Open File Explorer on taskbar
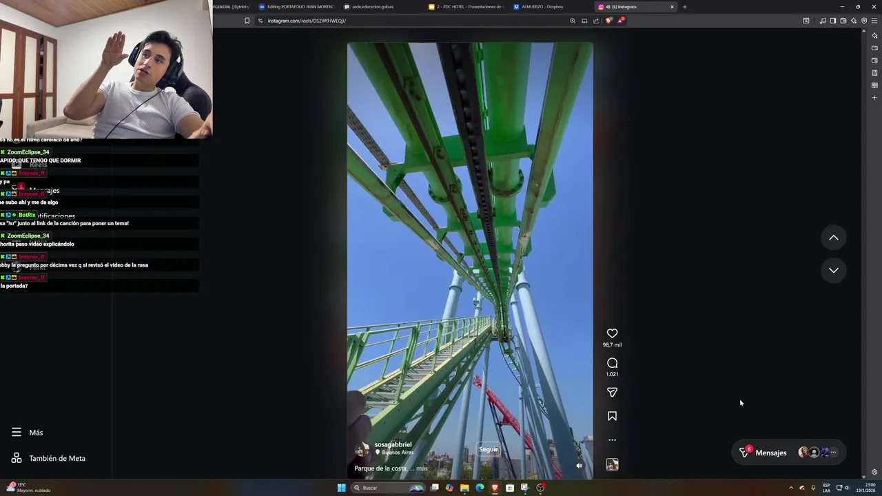Screen dimensions: 882x496 coord(464,488)
